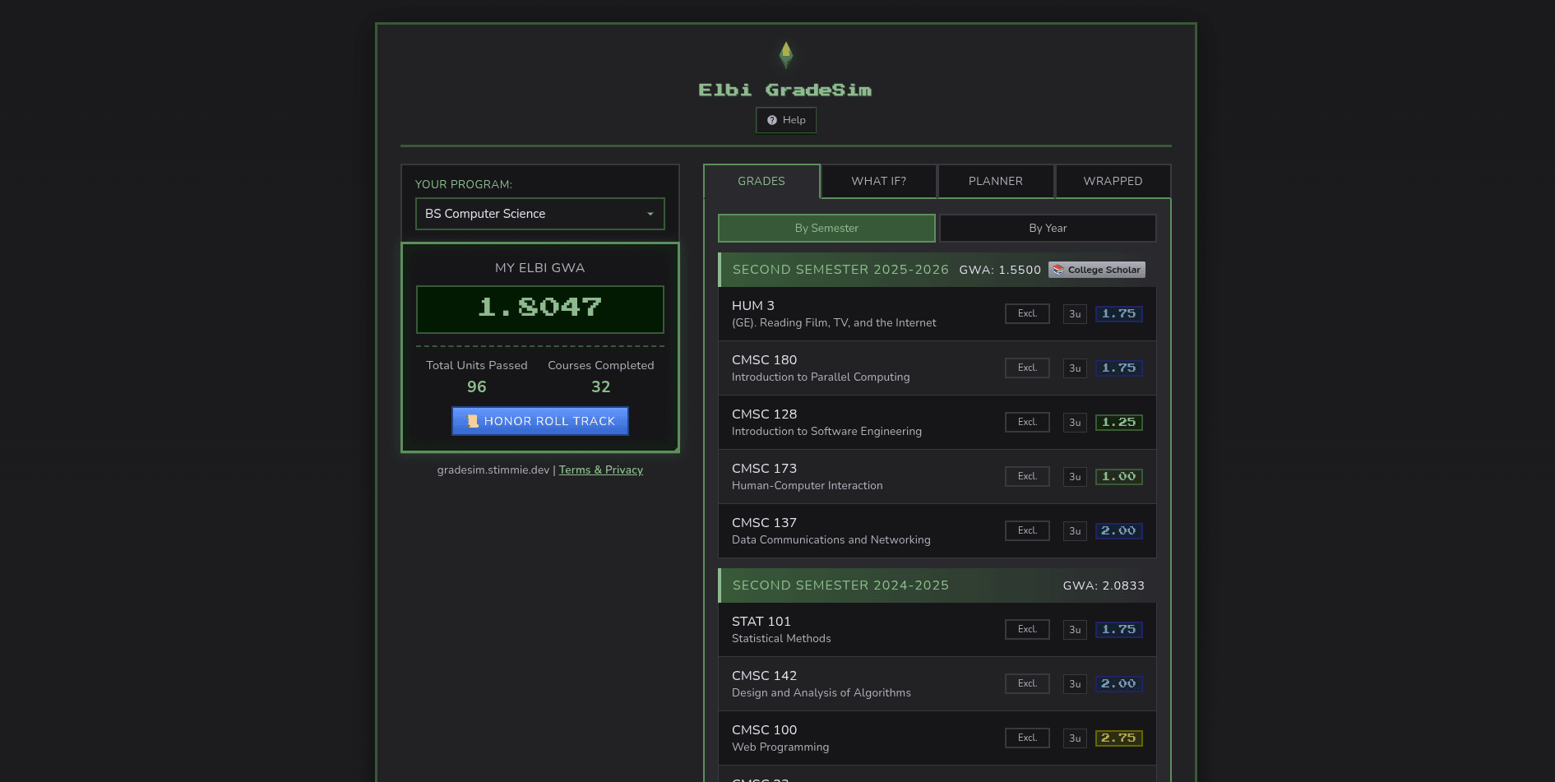Click 'Web Programming' description
The height and width of the screenshot is (782, 1555).
pyautogui.click(x=780, y=747)
